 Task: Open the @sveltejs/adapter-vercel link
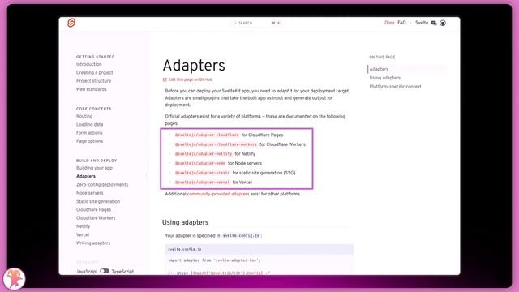[202, 182]
